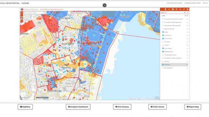Viewport: 209px width, 117px height.
Task: Enable the last layer in the list
Action: click(163, 68)
